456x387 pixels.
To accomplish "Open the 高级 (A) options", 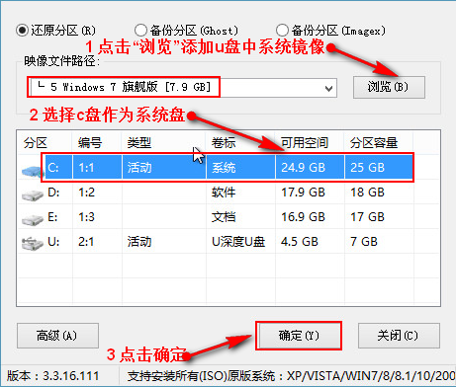I will click(x=57, y=336).
